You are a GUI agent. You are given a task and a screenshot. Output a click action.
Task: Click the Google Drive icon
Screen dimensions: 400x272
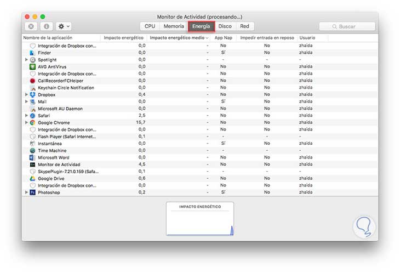(32, 179)
